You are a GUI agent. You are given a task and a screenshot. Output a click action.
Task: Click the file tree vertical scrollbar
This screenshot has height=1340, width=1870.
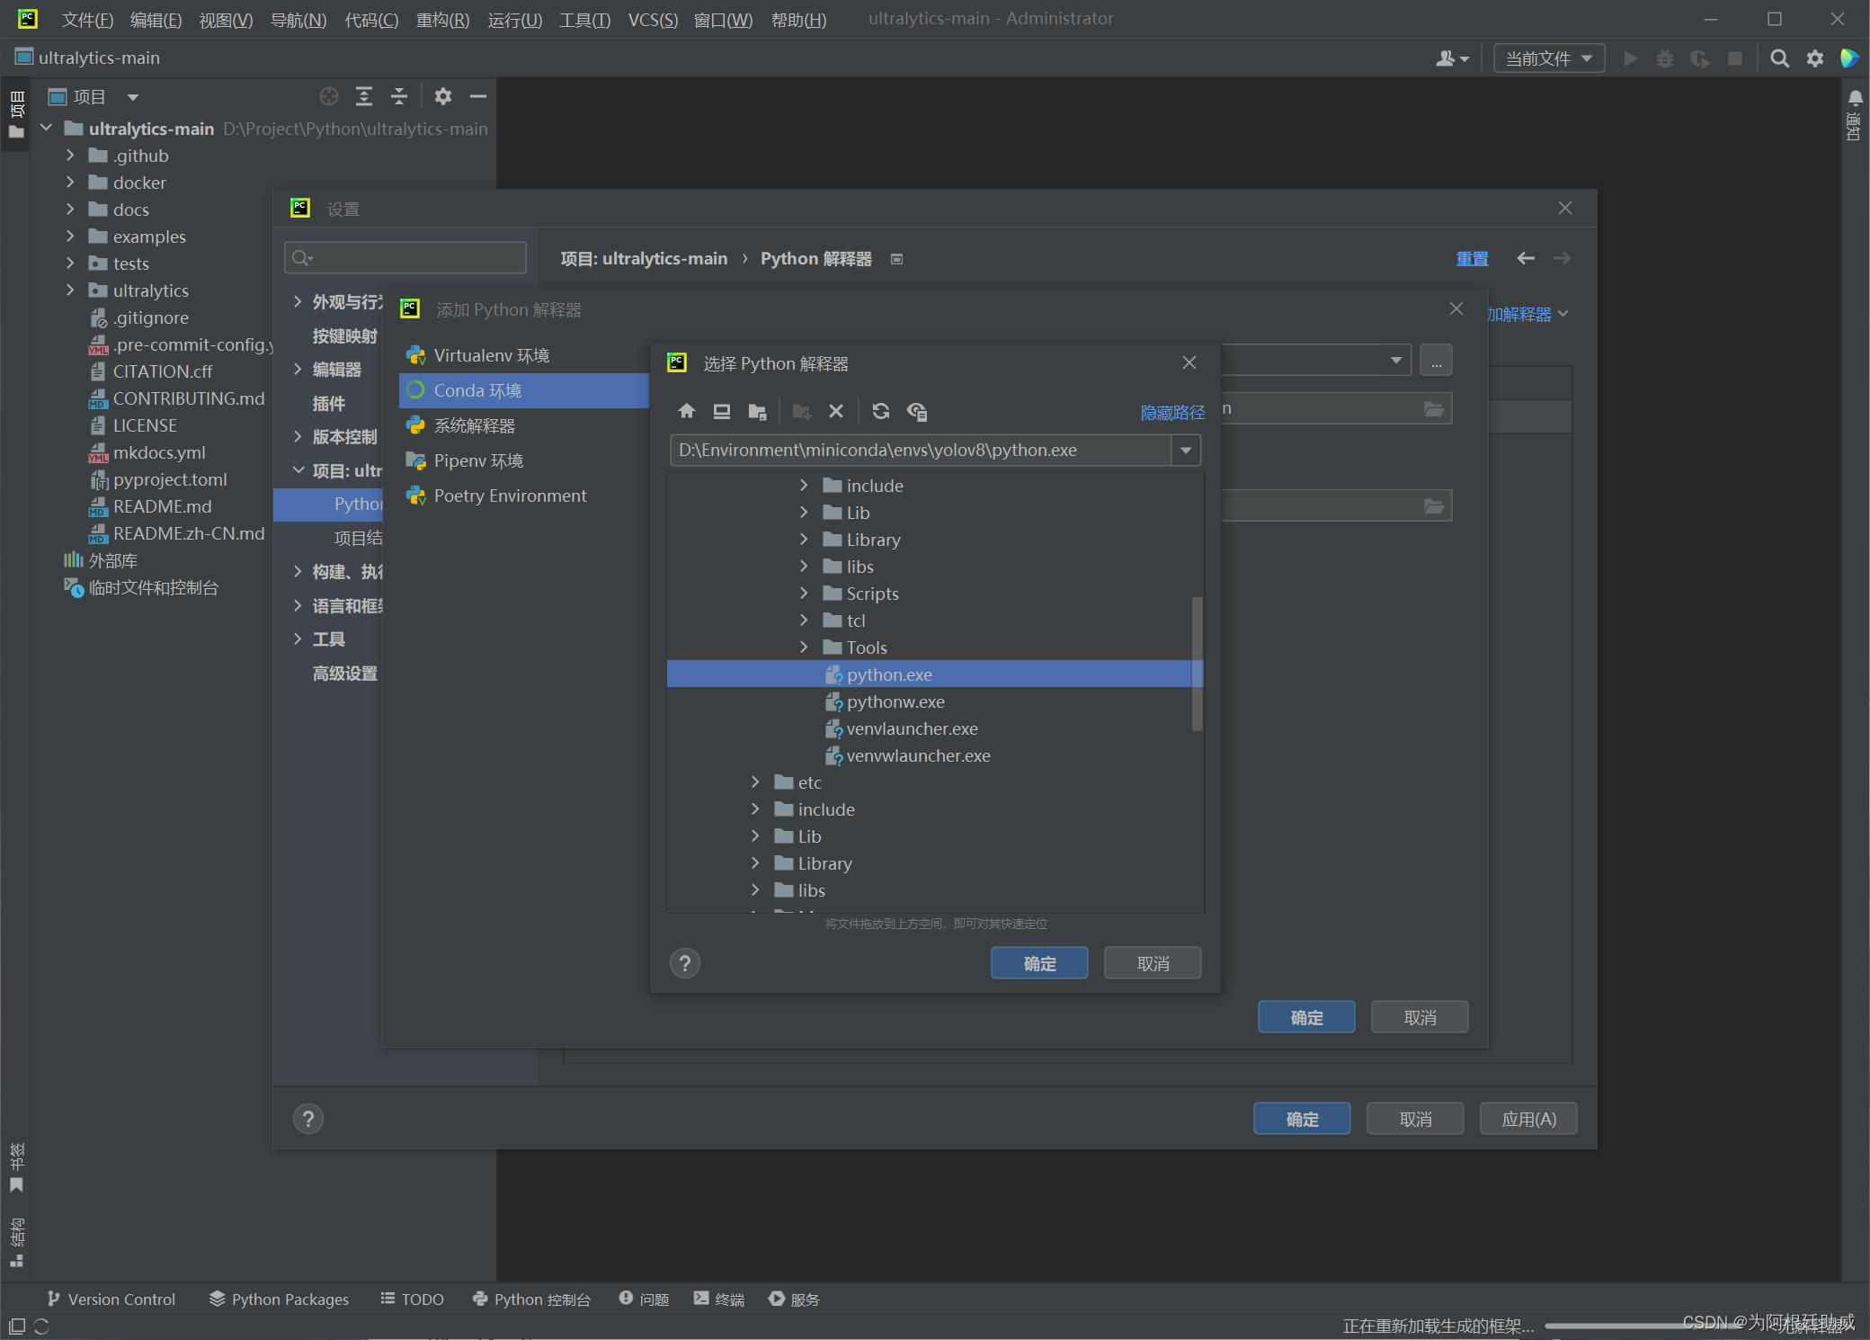coord(1197,664)
